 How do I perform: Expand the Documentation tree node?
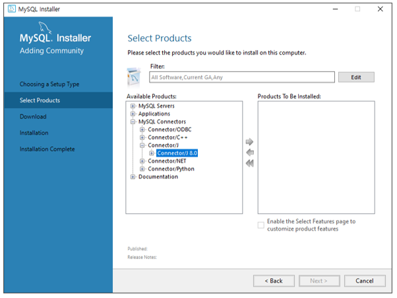(x=133, y=177)
